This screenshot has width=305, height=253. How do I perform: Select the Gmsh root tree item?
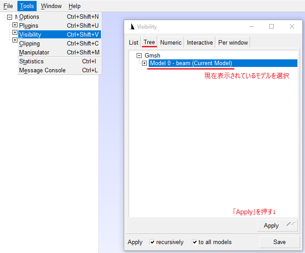[x=152, y=56]
